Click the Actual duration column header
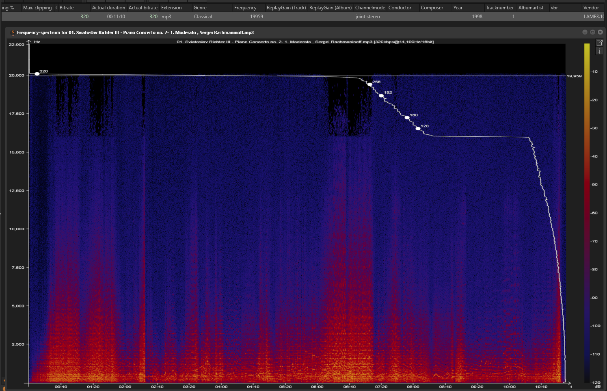Image resolution: width=607 pixels, height=391 pixels. pyautogui.click(x=108, y=8)
